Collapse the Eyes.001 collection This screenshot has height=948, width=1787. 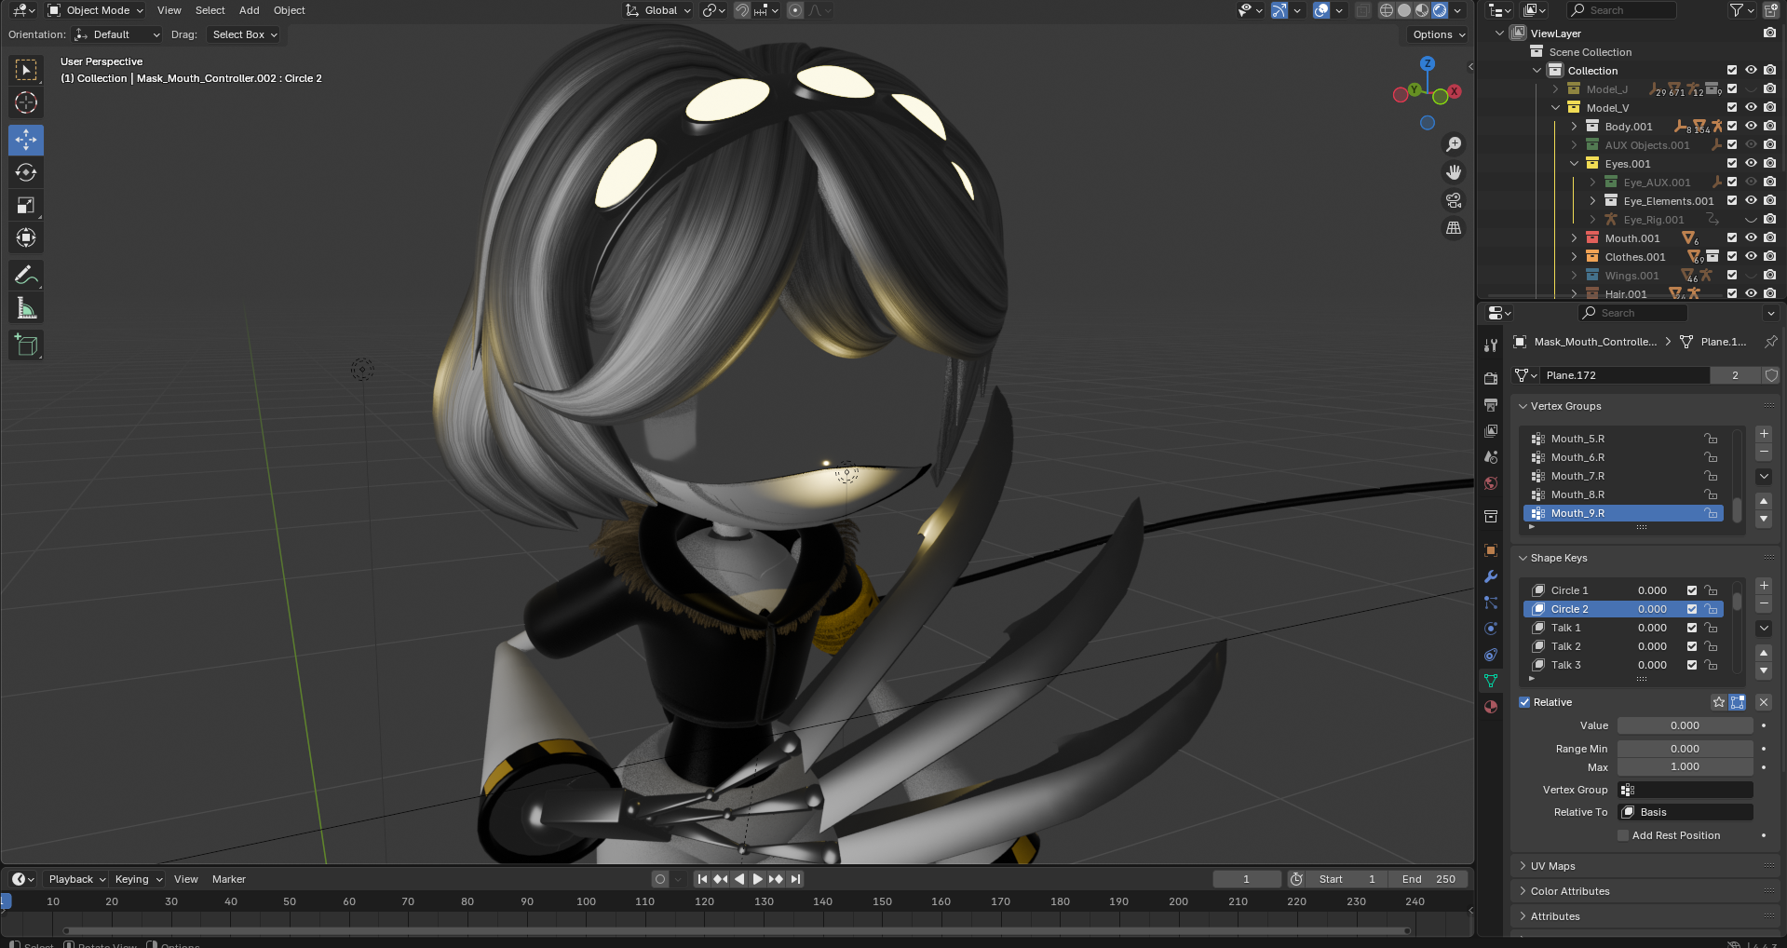coord(1574,163)
